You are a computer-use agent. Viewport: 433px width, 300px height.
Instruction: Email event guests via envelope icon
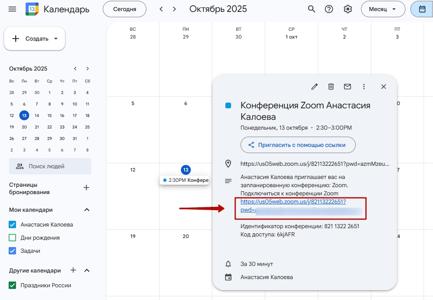(x=347, y=87)
